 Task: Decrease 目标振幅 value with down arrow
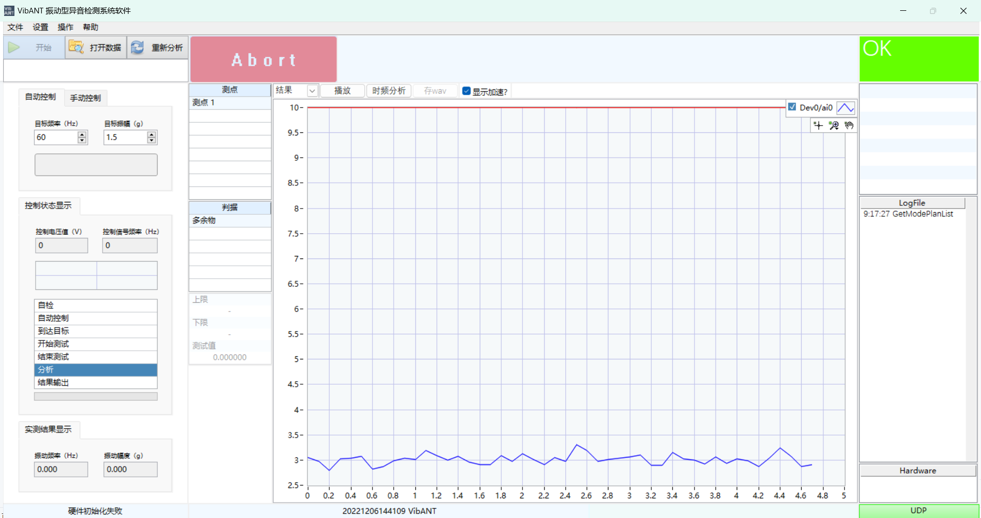(x=151, y=140)
